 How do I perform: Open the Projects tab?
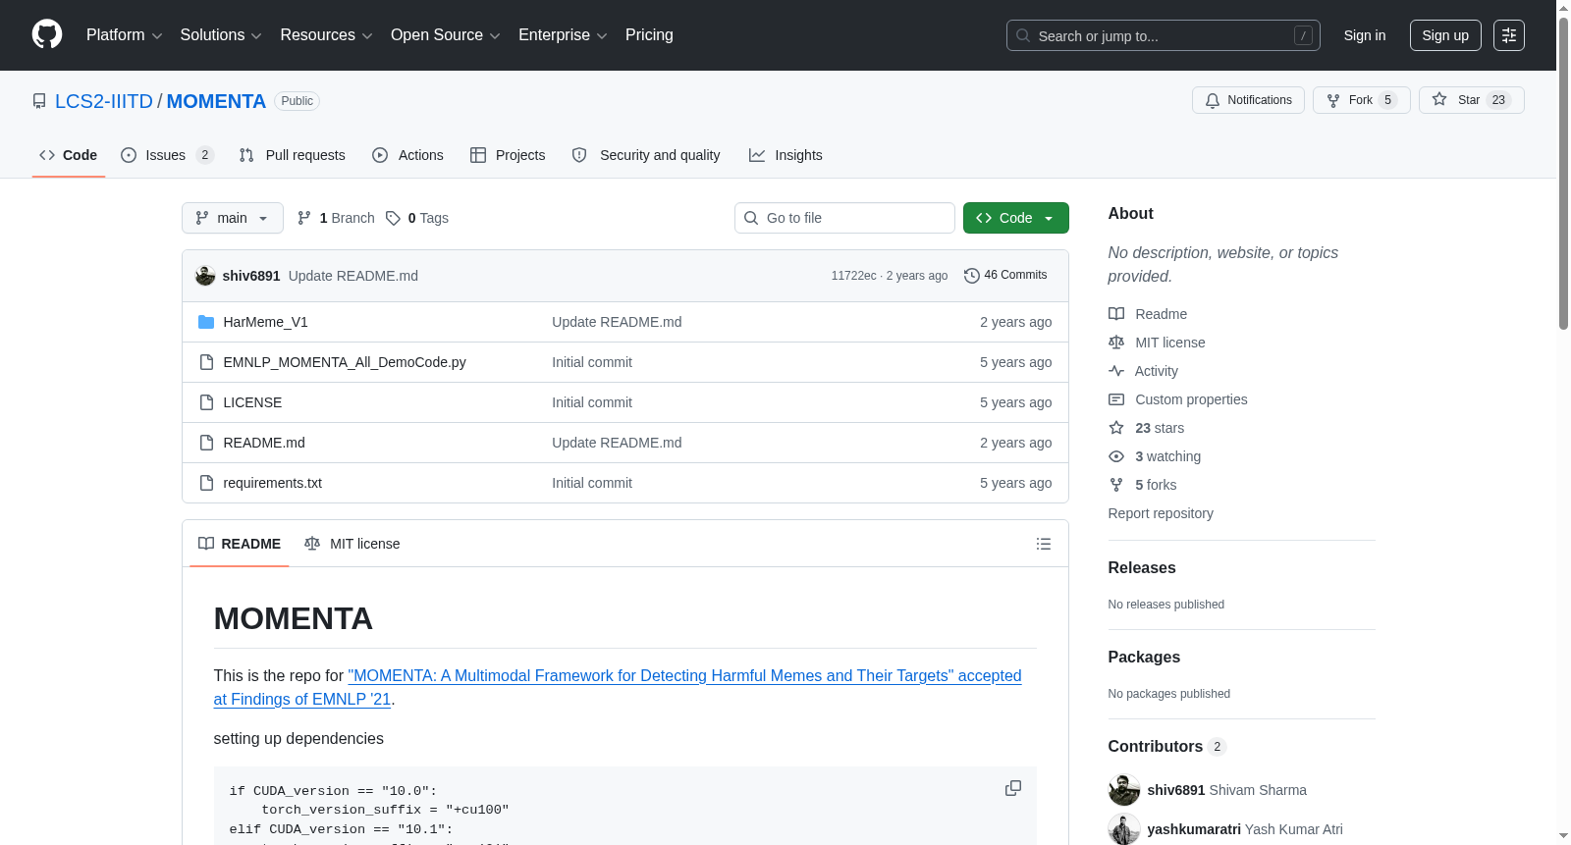[508, 155]
